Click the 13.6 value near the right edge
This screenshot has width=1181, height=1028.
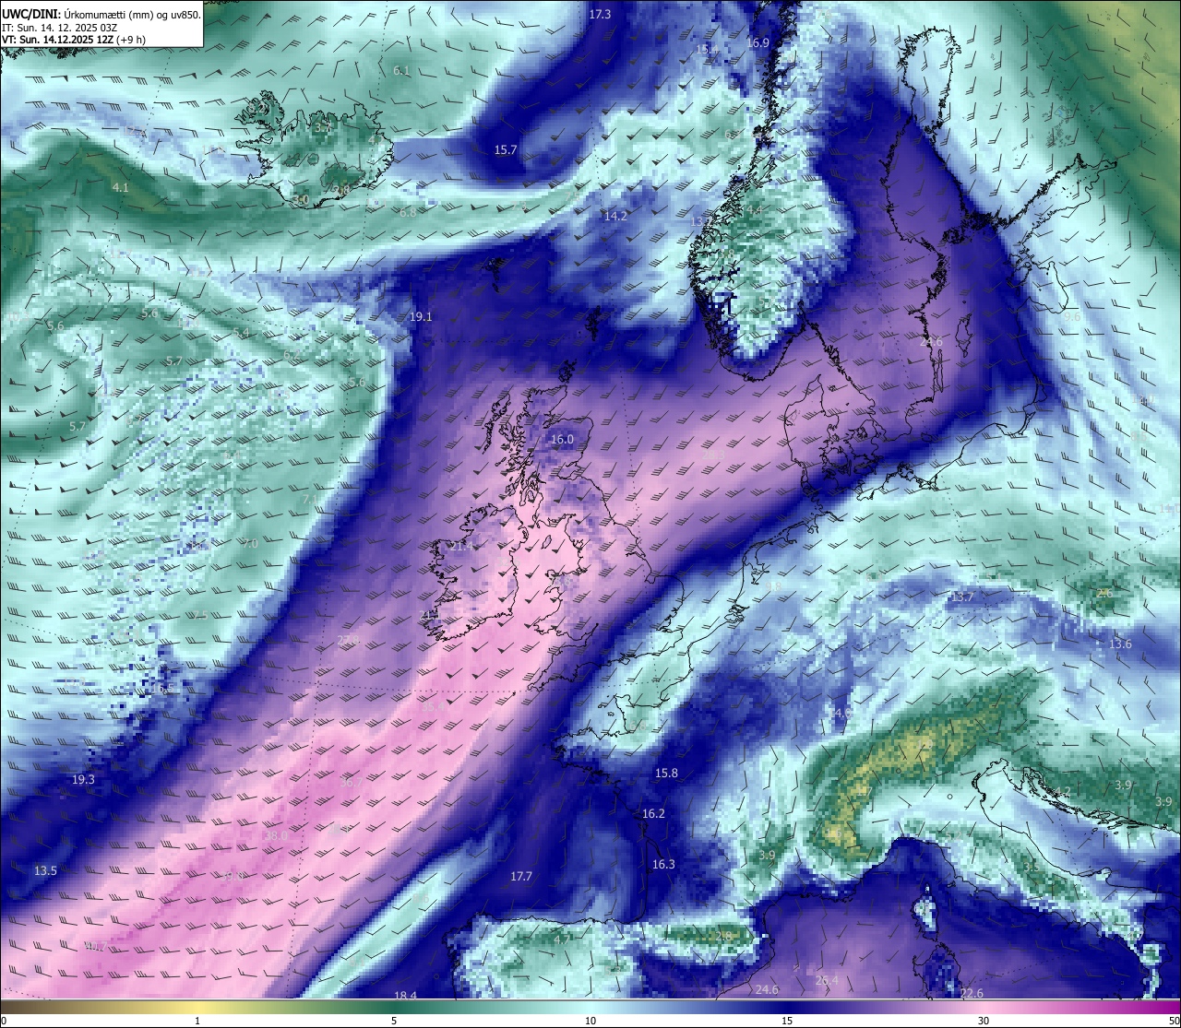pos(1120,644)
